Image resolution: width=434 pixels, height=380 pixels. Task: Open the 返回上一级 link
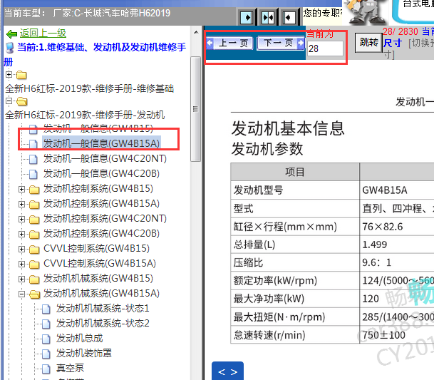tap(43, 34)
